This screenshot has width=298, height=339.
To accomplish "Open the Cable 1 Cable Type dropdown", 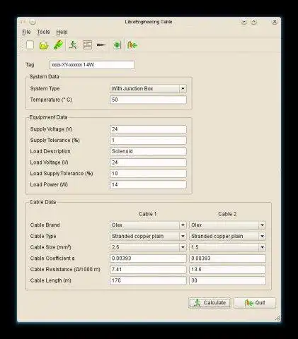I will tap(148, 236).
